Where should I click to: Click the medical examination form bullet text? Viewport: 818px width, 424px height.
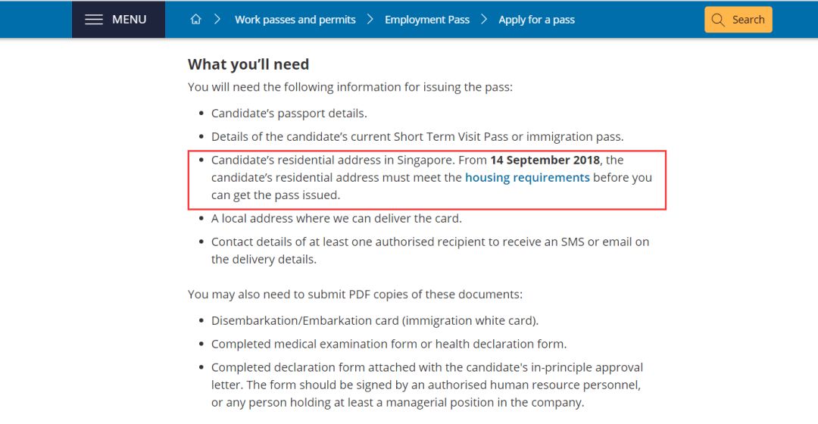click(x=389, y=344)
